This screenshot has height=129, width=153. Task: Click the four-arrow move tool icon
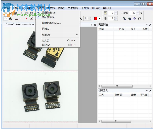point(134,19)
